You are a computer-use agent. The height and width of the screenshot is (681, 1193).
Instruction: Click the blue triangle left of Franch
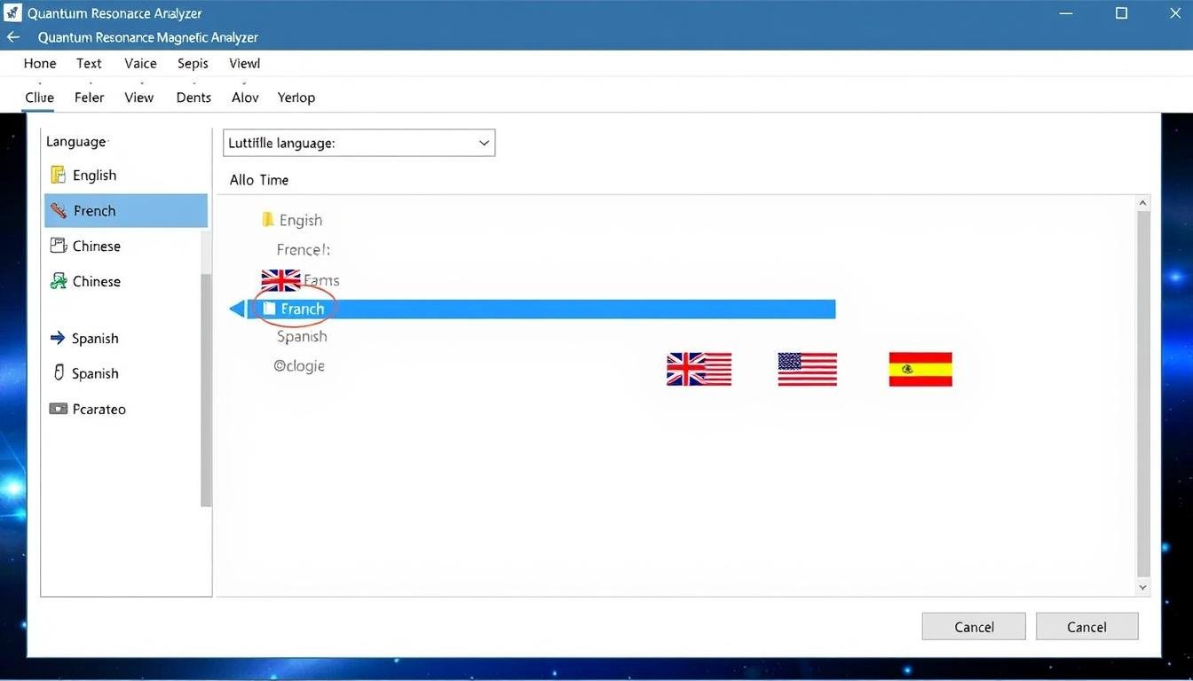tap(237, 309)
